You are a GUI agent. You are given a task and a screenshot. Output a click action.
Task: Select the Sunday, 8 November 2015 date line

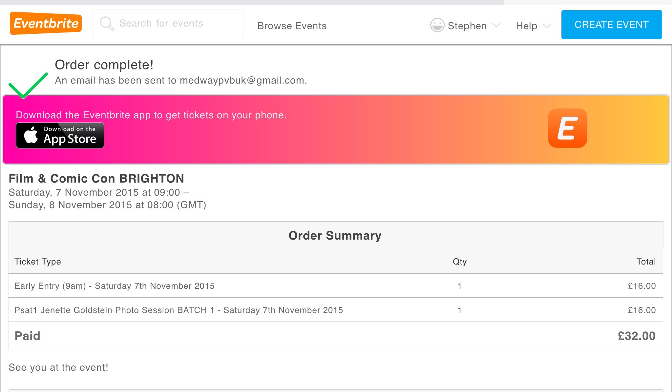[x=107, y=205]
